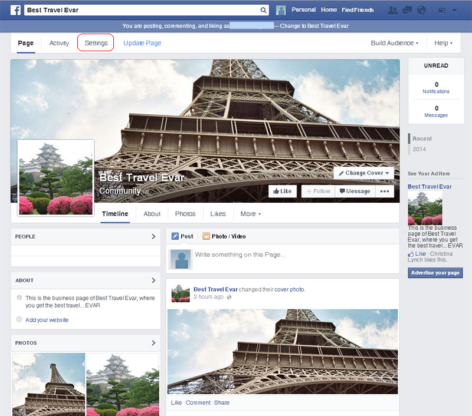Open castle photo in PHOTOS section
Image resolution: width=472 pixels, height=416 pixels.
[123, 384]
